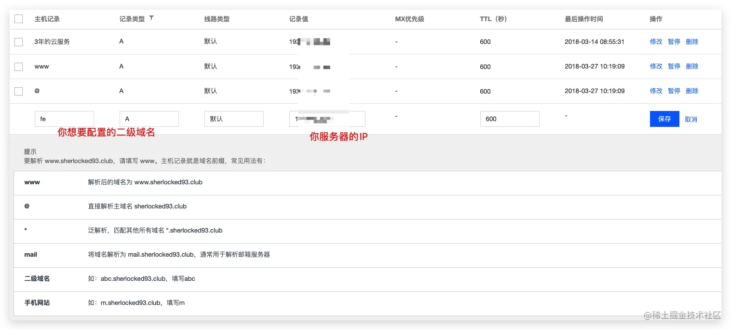Click the MX优先级 column header
Screen dimensions: 731x330
409,19
